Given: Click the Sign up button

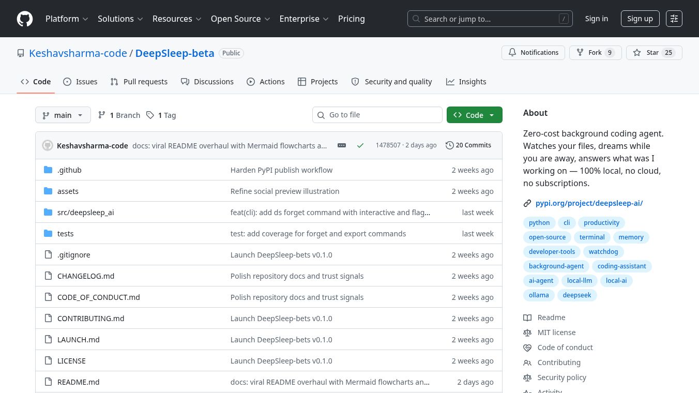Looking at the screenshot, I should pyautogui.click(x=640, y=19).
